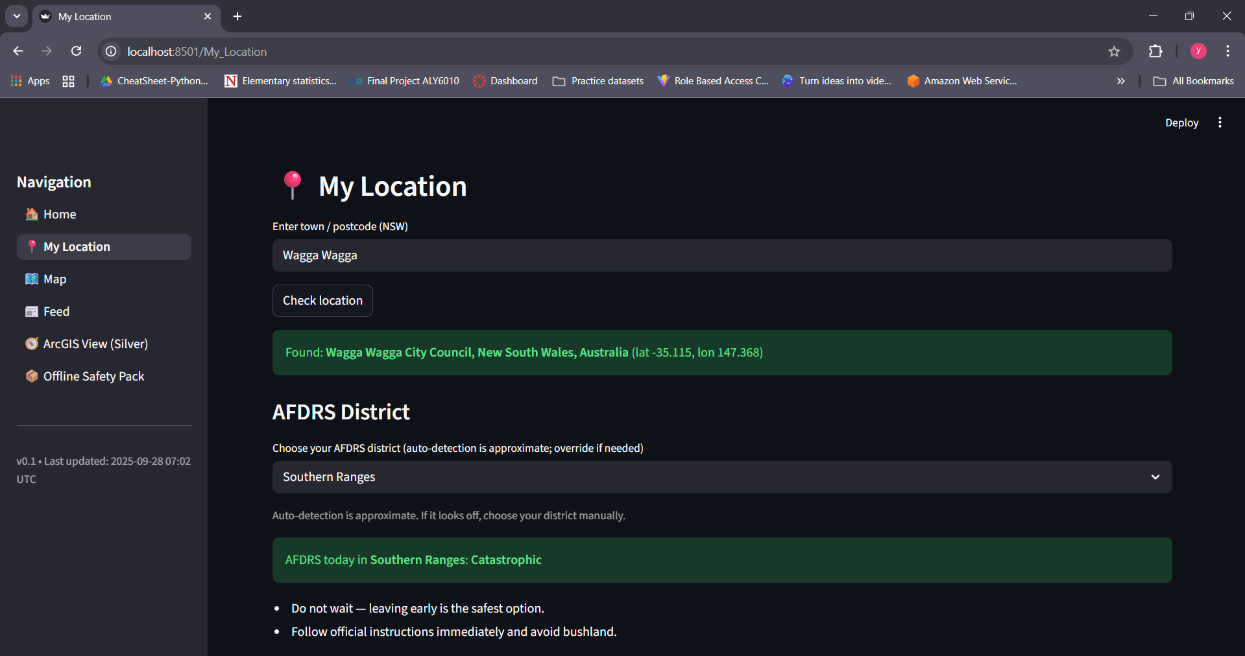Click the red pin icon beside My Location heading

(293, 185)
